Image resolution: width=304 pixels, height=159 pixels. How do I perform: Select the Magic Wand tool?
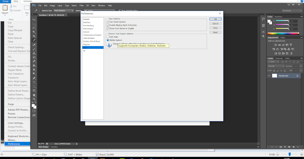pos(34,32)
